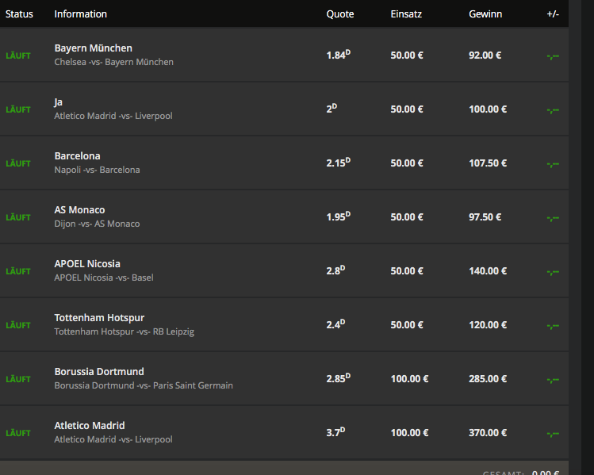The width and height of the screenshot is (594, 475).
Task: Click the +/- column header
Action: 553,14
